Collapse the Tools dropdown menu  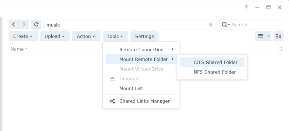(x=115, y=36)
